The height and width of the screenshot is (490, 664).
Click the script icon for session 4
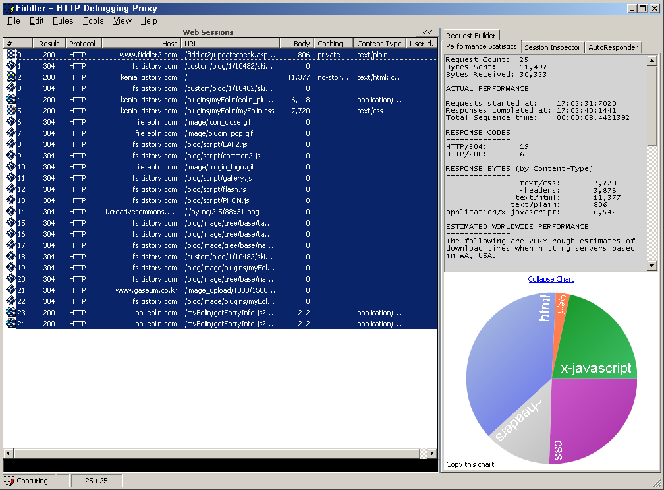[11, 99]
